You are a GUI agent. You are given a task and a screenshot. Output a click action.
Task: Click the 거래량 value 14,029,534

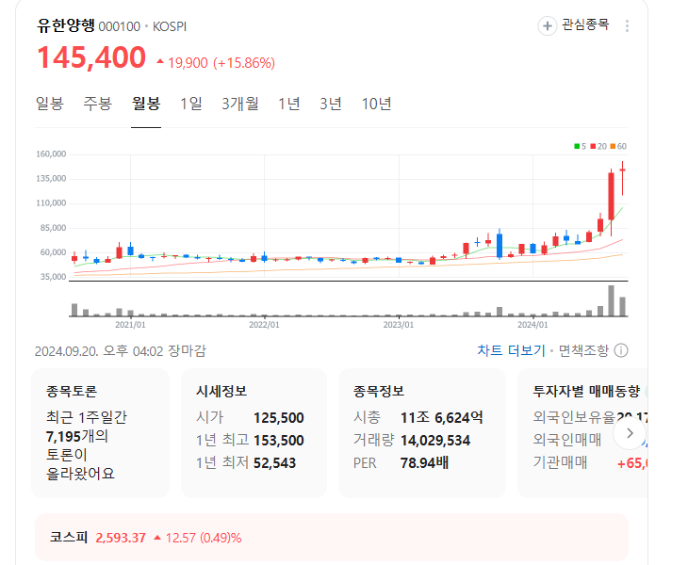(435, 441)
